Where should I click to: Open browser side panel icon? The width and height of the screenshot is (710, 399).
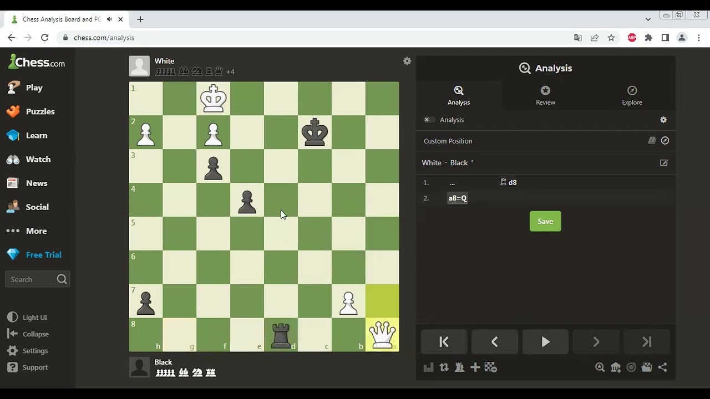tap(665, 38)
